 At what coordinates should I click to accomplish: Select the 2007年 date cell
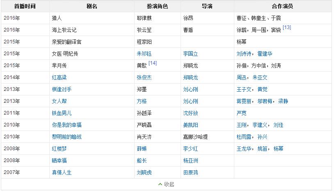click(x=25, y=173)
